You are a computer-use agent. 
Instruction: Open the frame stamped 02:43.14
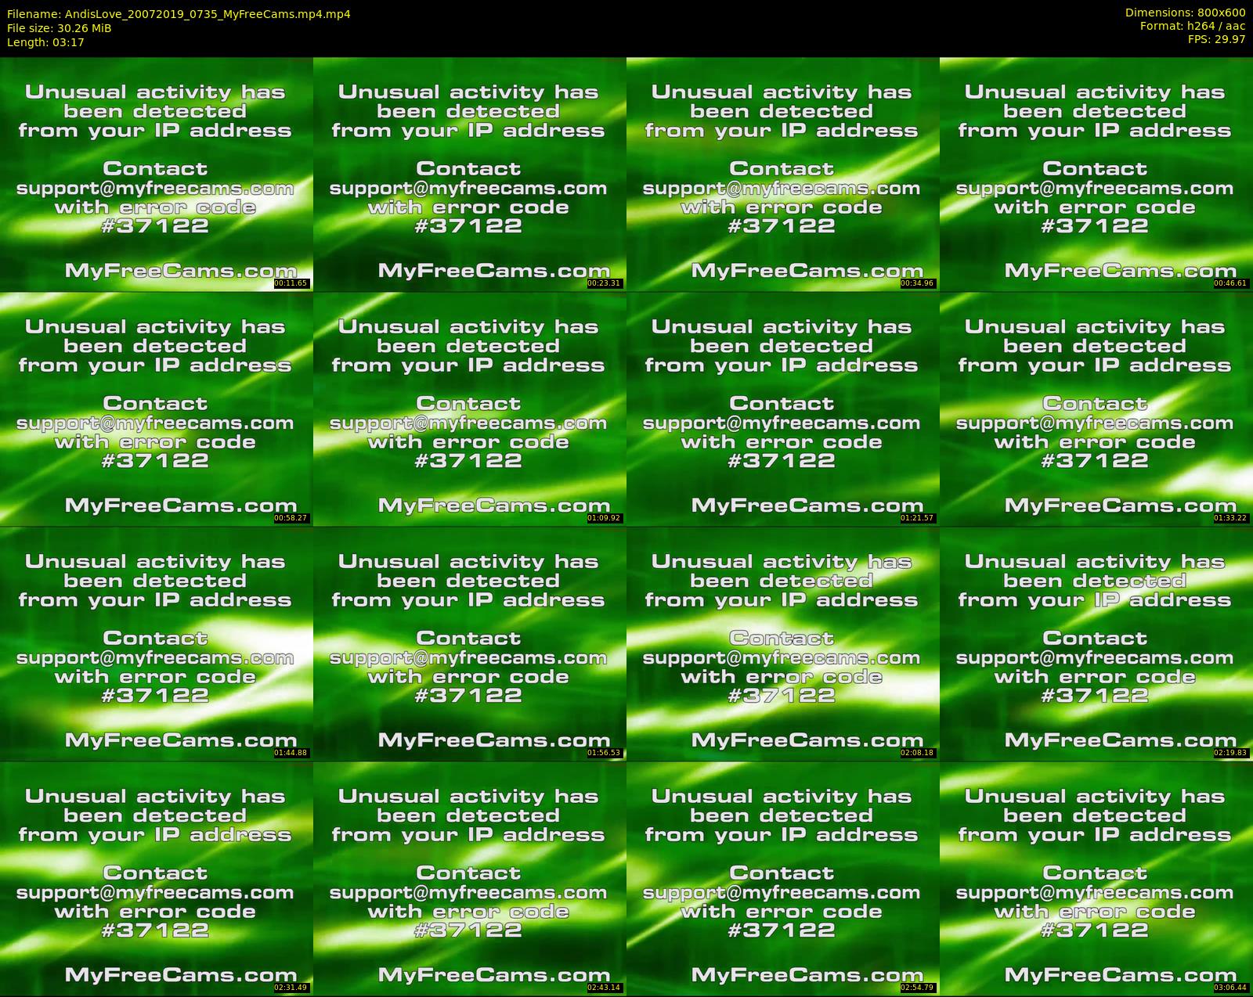470,878
